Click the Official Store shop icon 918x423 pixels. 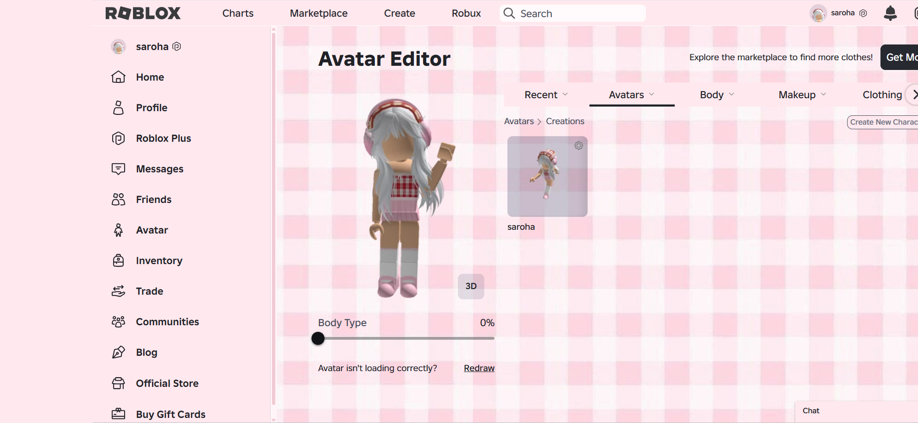(118, 383)
